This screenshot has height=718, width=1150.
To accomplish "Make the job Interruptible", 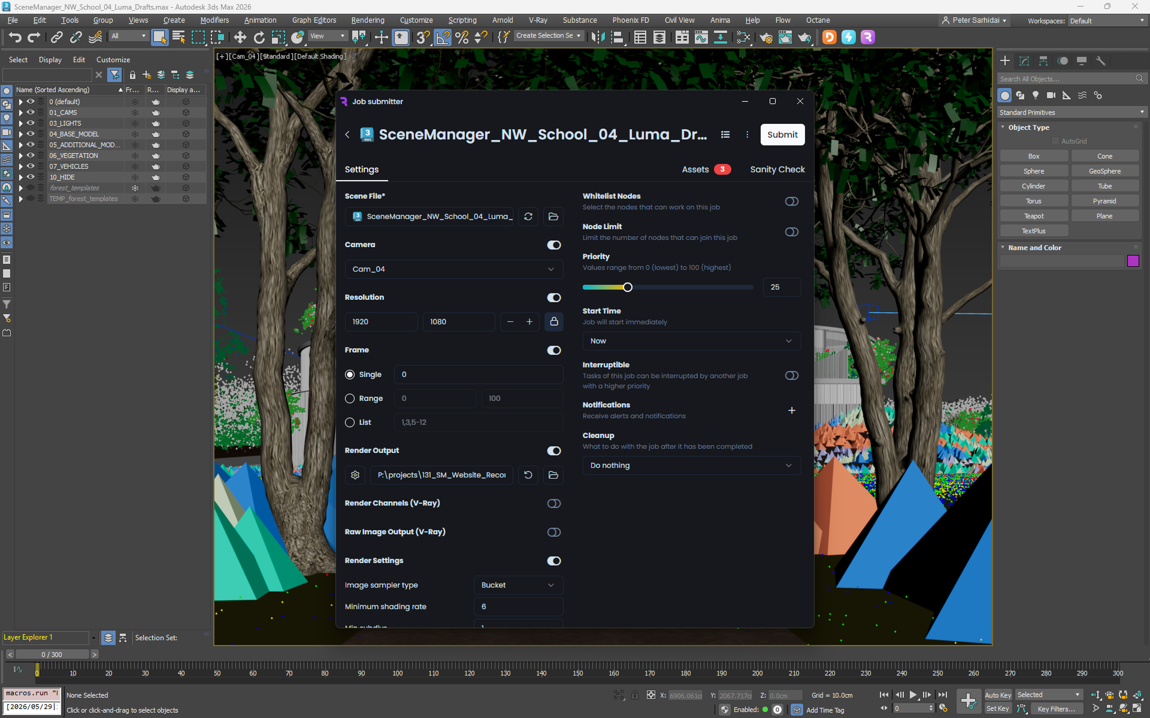I will 792,376.
